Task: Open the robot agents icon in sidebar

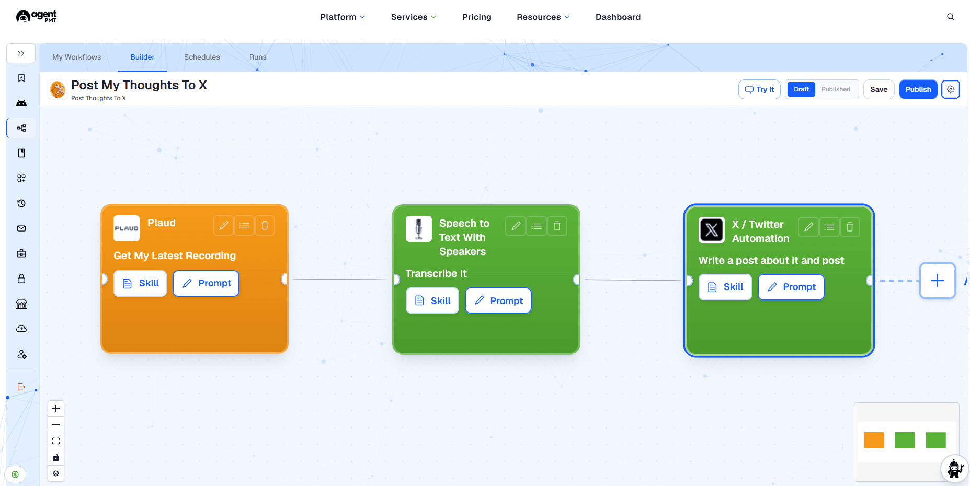Action: coord(21,103)
